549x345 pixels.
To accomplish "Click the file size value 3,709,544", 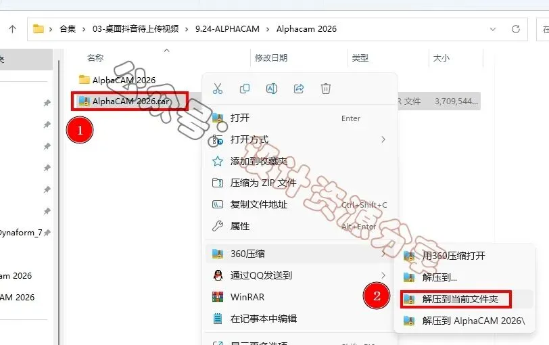I will (x=456, y=101).
